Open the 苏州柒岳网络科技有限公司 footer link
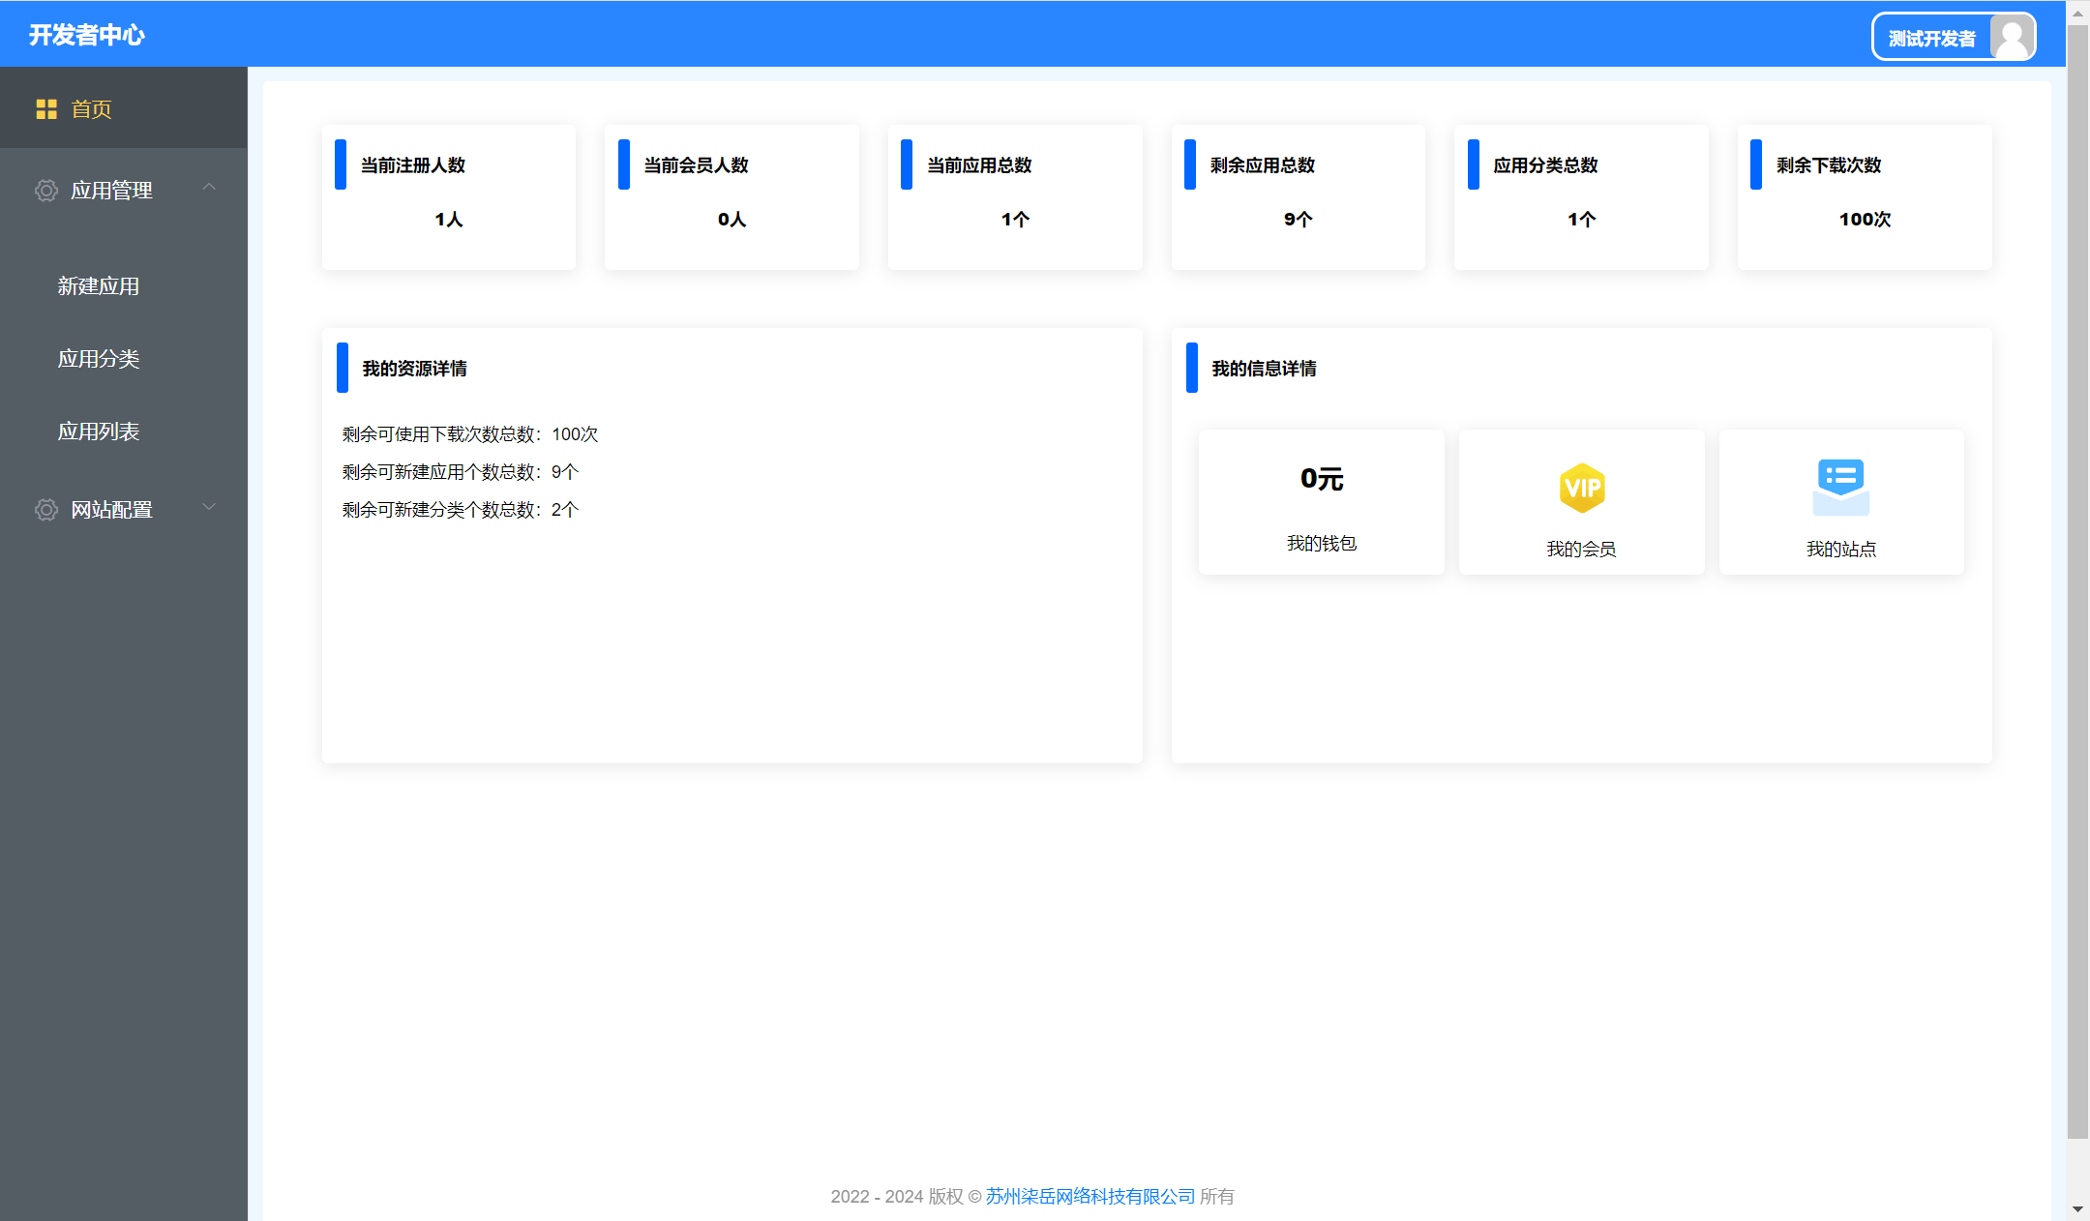This screenshot has height=1221, width=2090. (x=1090, y=1197)
